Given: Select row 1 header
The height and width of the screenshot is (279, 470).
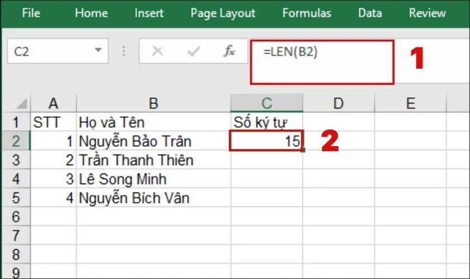Looking at the screenshot, I should pos(16,122).
